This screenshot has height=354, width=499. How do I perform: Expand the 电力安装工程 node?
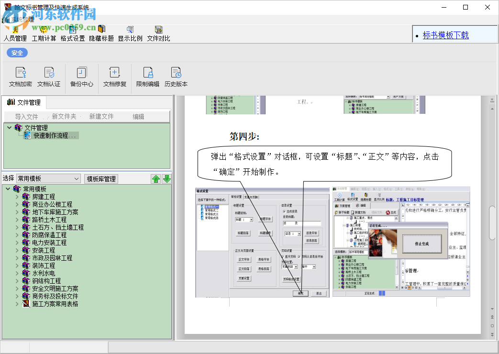point(17,243)
